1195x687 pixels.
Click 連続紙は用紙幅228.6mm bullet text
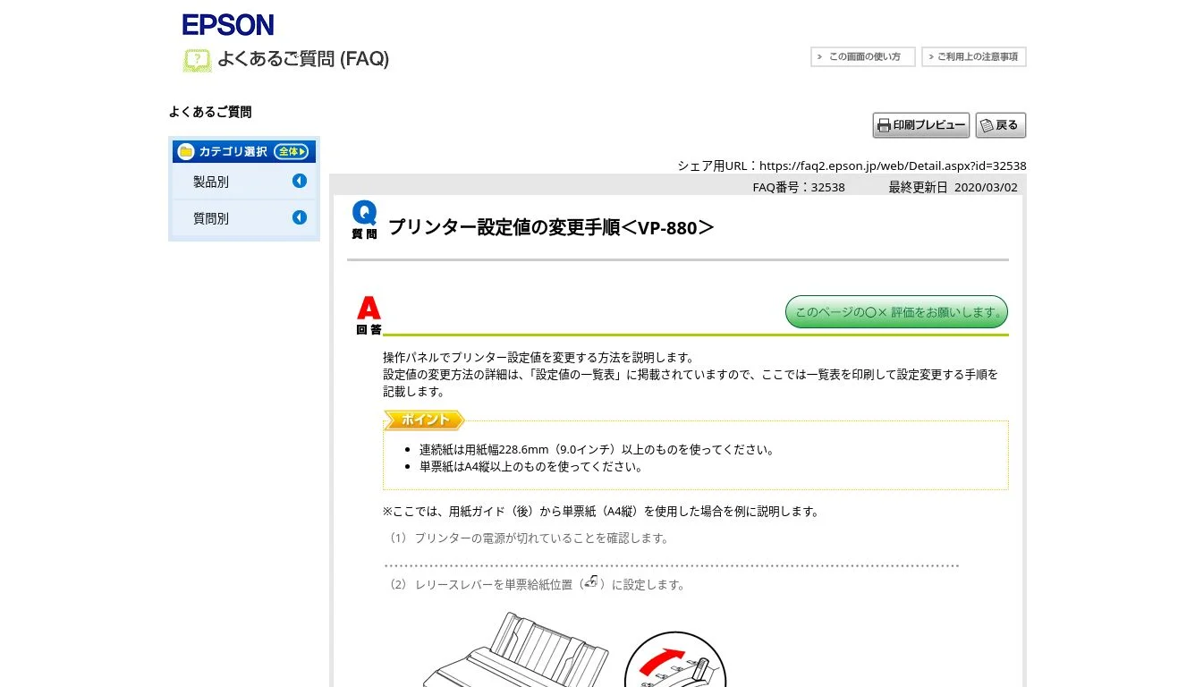597,450
